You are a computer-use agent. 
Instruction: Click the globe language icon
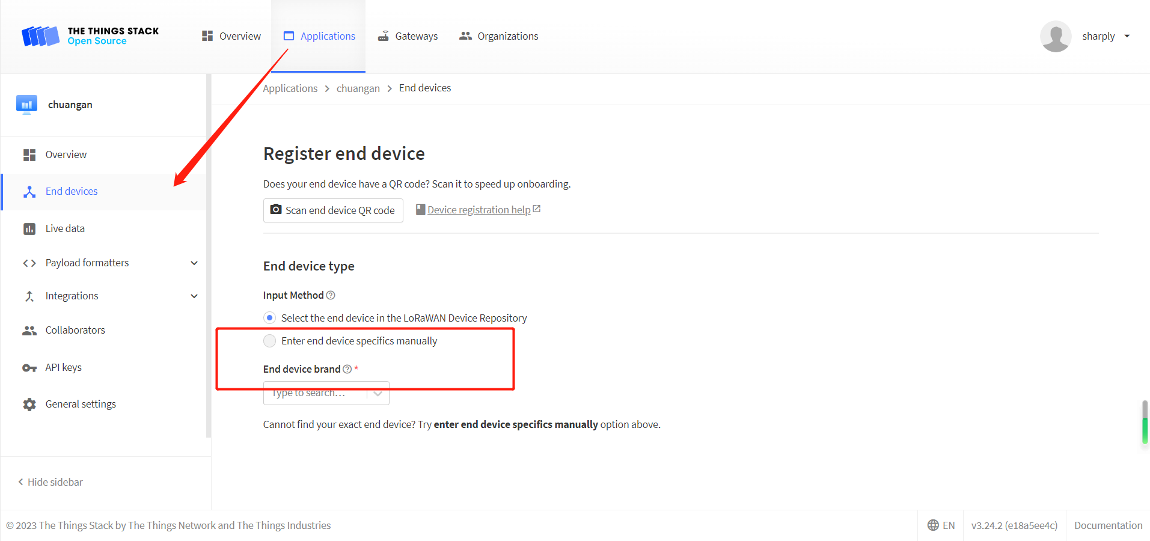pyautogui.click(x=933, y=525)
